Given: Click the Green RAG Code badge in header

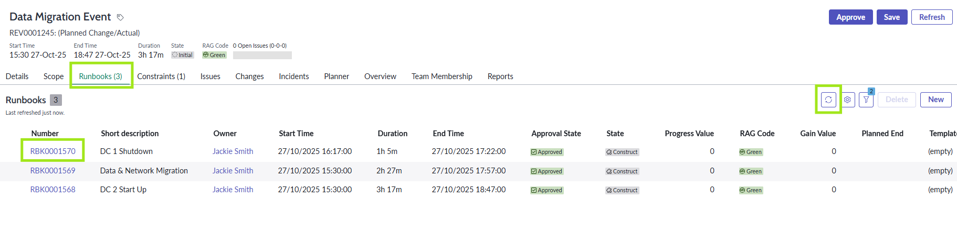Looking at the screenshot, I should tap(214, 55).
